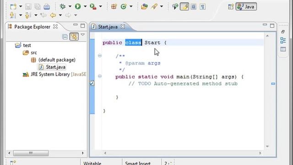Open the Next Annotation dropdown arrow

21,15
